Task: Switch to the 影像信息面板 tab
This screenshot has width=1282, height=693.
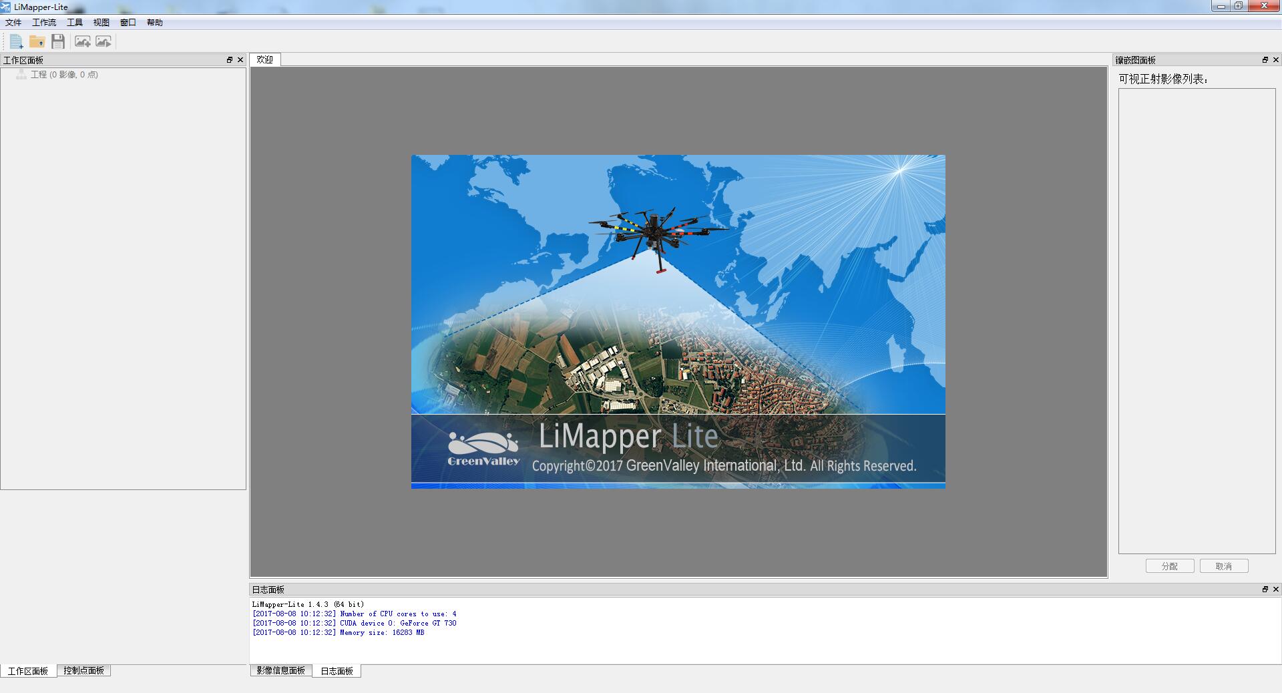Action: click(281, 670)
